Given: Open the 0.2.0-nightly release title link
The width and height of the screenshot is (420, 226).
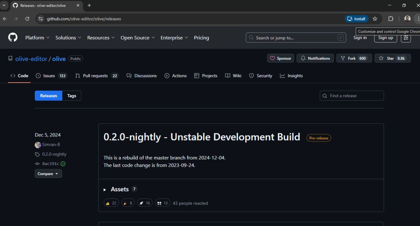Looking at the screenshot, I should 201,137.
